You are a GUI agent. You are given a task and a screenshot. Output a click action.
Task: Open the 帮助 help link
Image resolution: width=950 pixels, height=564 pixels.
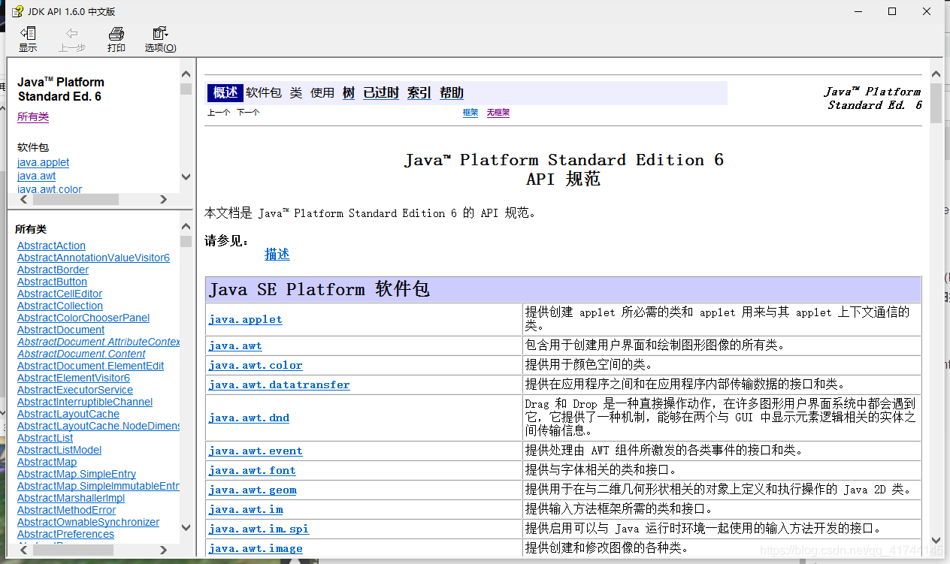[x=452, y=93]
